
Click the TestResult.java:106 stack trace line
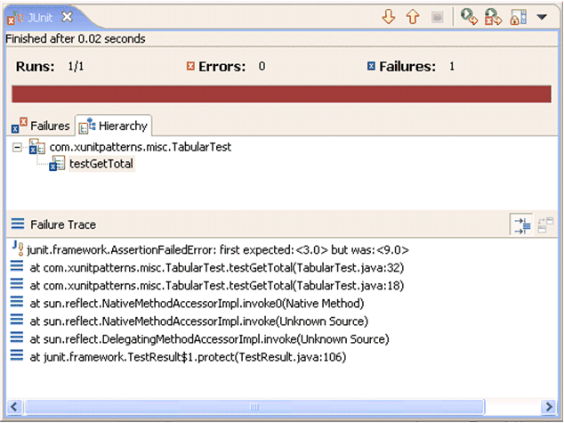coord(187,356)
